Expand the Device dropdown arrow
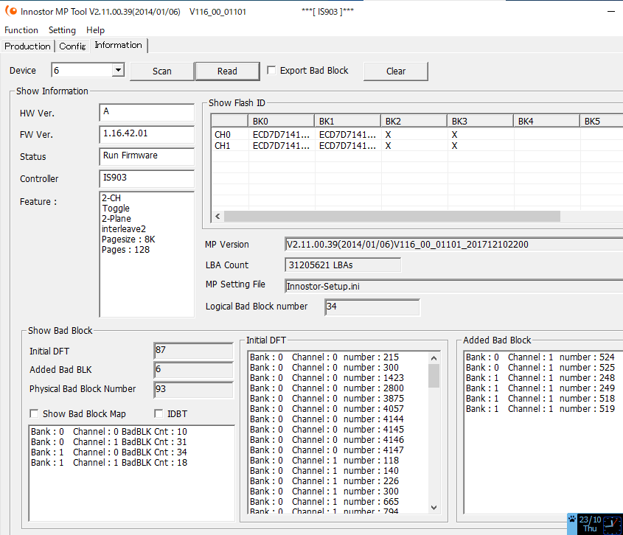Image resolution: width=623 pixels, height=535 pixels. tap(118, 70)
